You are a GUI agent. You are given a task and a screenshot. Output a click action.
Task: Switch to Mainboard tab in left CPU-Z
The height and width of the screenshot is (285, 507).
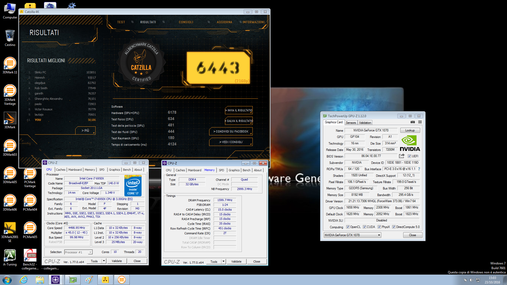pyautogui.click(x=75, y=170)
